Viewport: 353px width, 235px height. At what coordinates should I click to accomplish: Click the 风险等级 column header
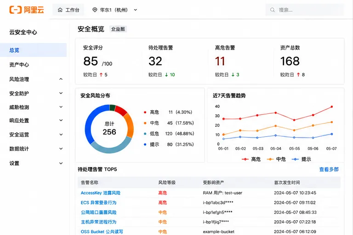167,182
